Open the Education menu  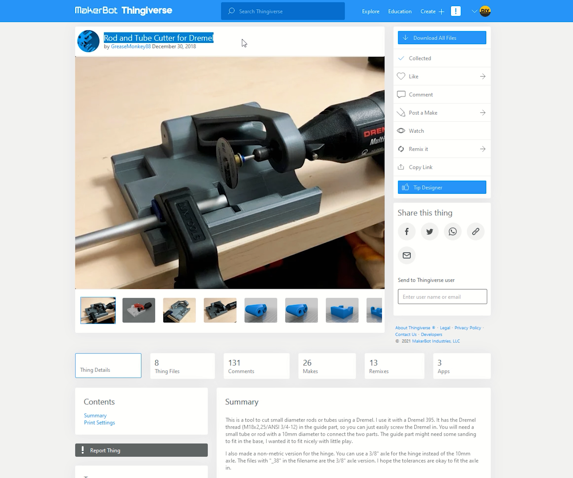tap(400, 12)
